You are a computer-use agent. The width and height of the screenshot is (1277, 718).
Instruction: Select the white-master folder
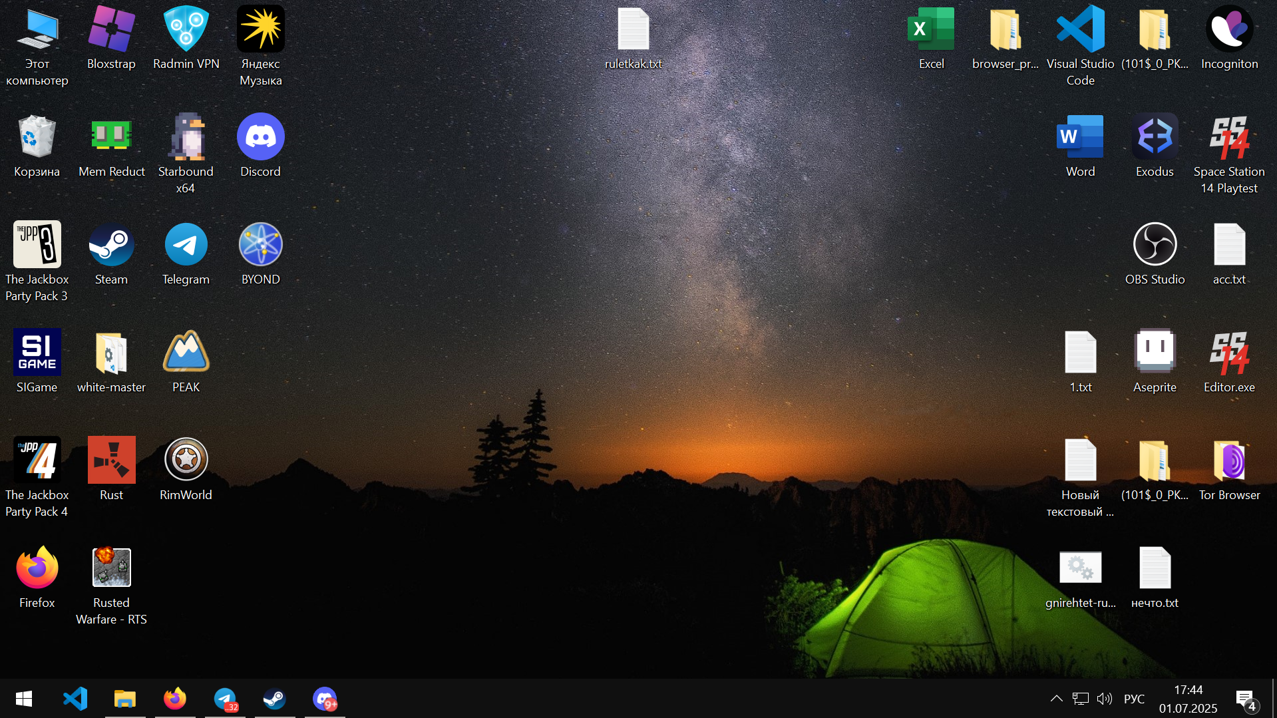[111, 362]
